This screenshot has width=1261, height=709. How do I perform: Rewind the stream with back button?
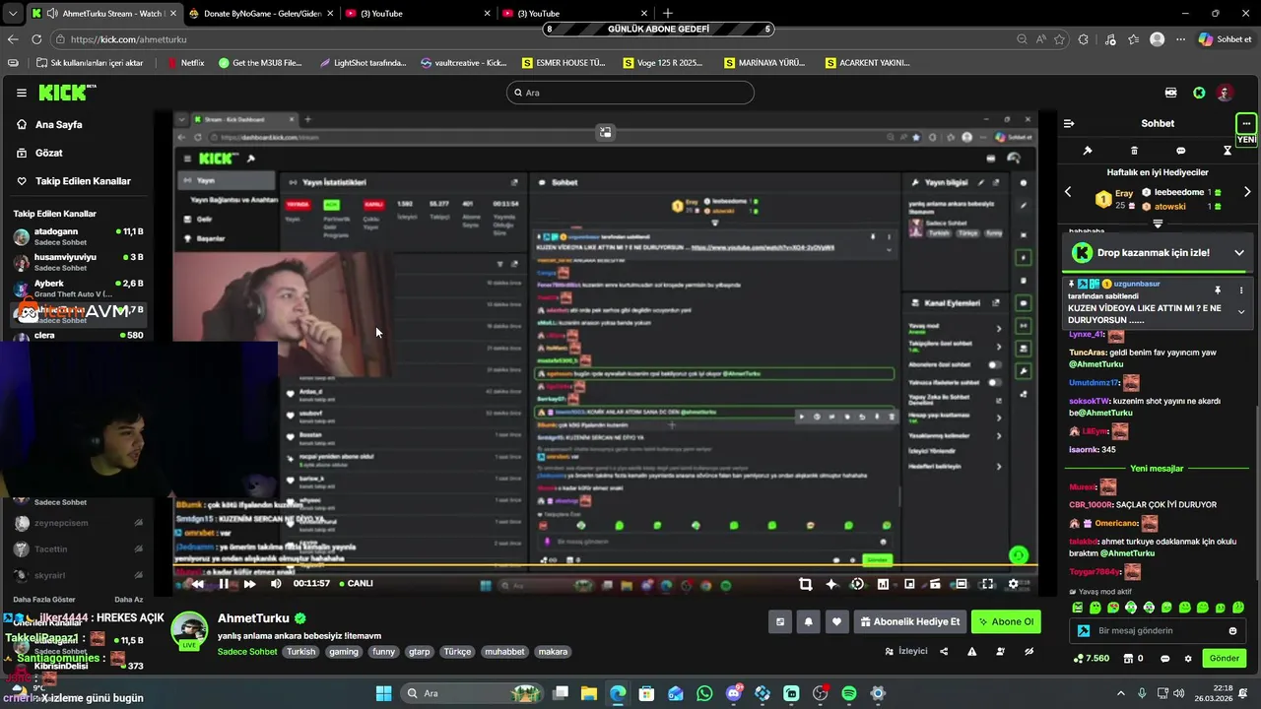pos(198,584)
